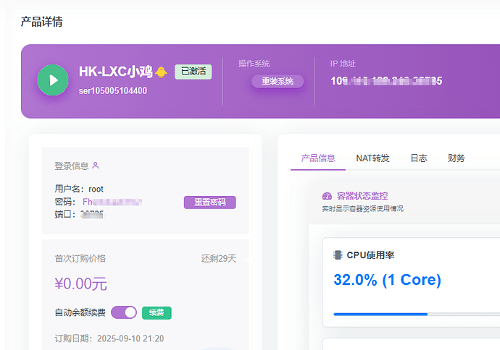Switch to the 产品信息 tab
The image size is (500, 350).
tap(317, 158)
